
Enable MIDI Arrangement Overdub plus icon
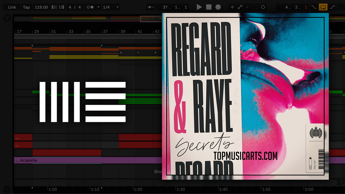pyautogui.click(x=232, y=7)
